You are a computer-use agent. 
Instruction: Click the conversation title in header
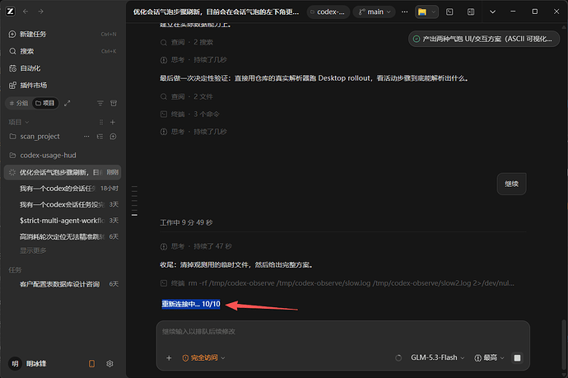click(216, 12)
